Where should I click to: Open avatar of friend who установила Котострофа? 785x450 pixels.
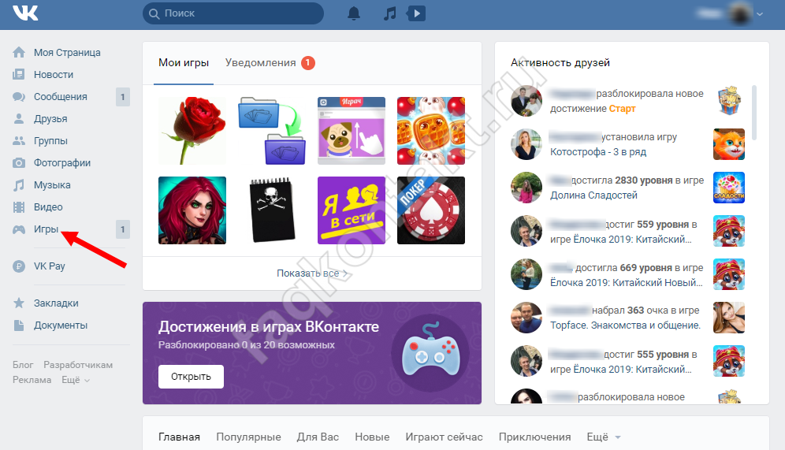526,144
